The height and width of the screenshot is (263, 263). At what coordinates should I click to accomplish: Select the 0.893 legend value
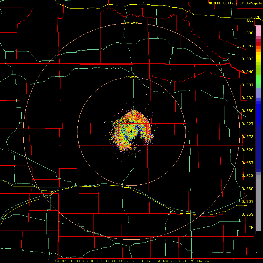coord(248,59)
